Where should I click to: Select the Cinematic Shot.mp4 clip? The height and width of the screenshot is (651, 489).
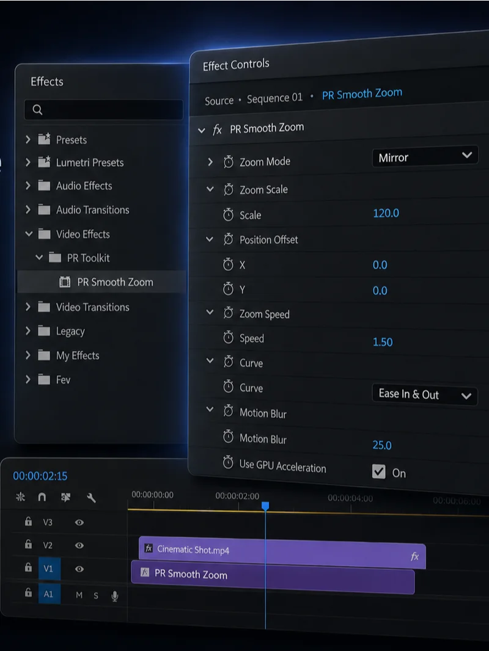(x=282, y=553)
